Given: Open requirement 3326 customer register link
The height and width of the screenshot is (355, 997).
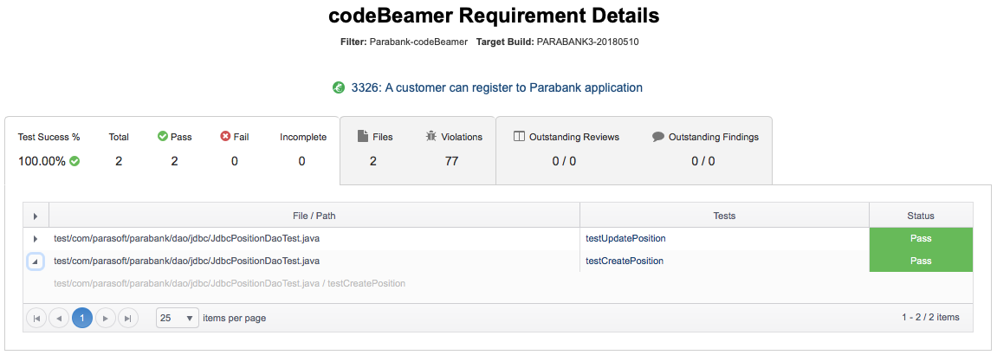Looking at the screenshot, I should click(496, 87).
